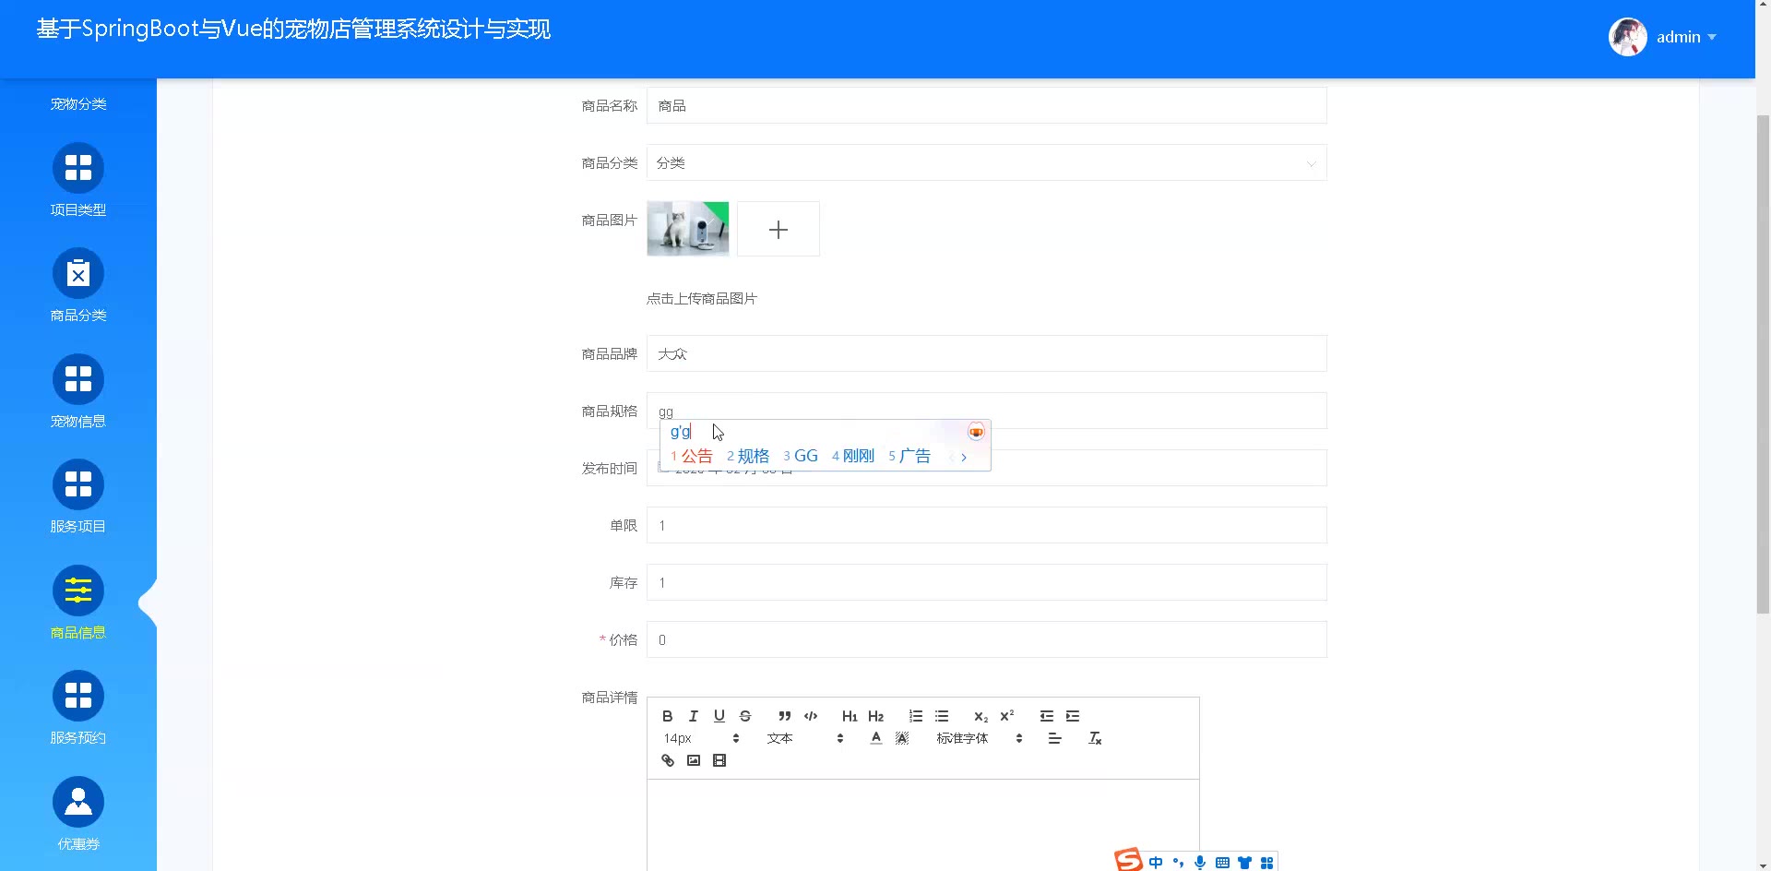The height and width of the screenshot is (871, 1771).
Task: Decrease the text indent
Action: [x=1047, y=716]
